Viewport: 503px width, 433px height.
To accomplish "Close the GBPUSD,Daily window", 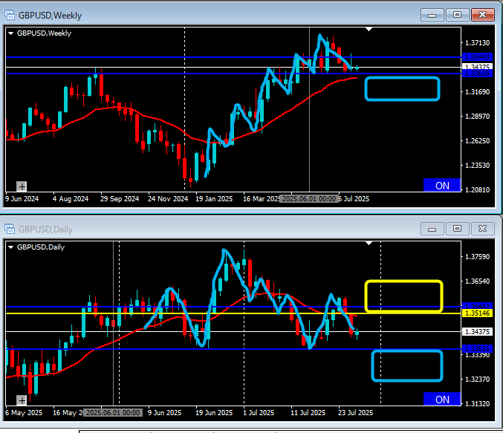I will point(482,229).
